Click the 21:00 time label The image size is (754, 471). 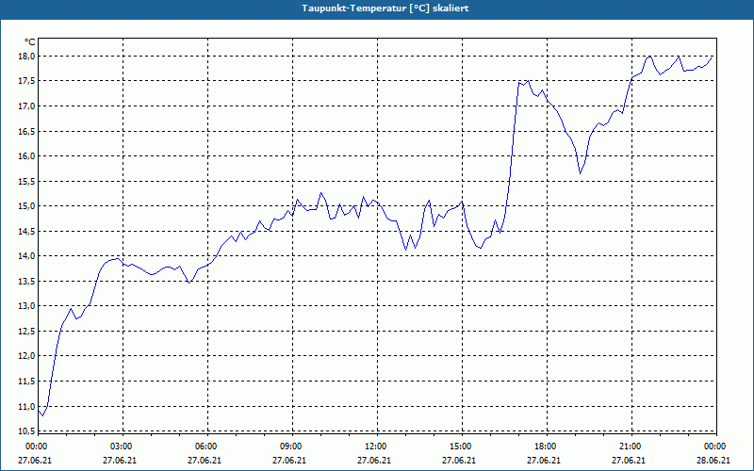click(x=631, y=447)
